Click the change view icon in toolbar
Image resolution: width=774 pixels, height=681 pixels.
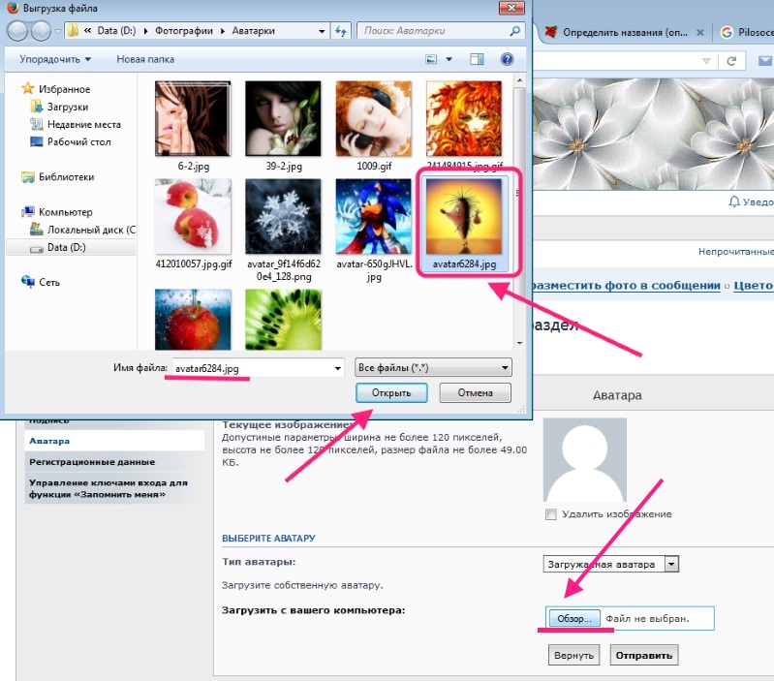tap(432, 59)
